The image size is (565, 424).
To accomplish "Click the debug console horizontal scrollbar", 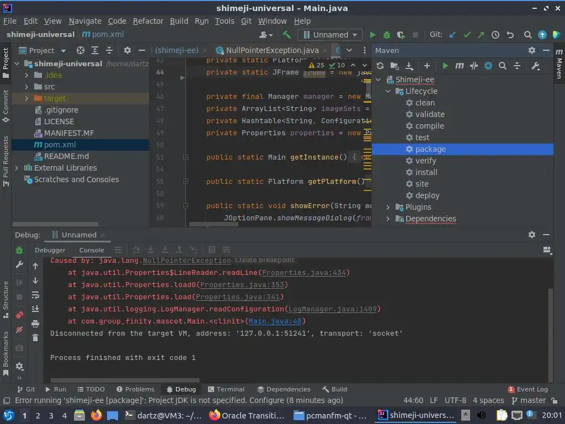I will 125,380.
